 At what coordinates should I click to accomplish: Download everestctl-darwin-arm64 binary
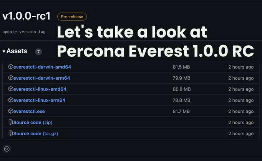tap(41, 78)
